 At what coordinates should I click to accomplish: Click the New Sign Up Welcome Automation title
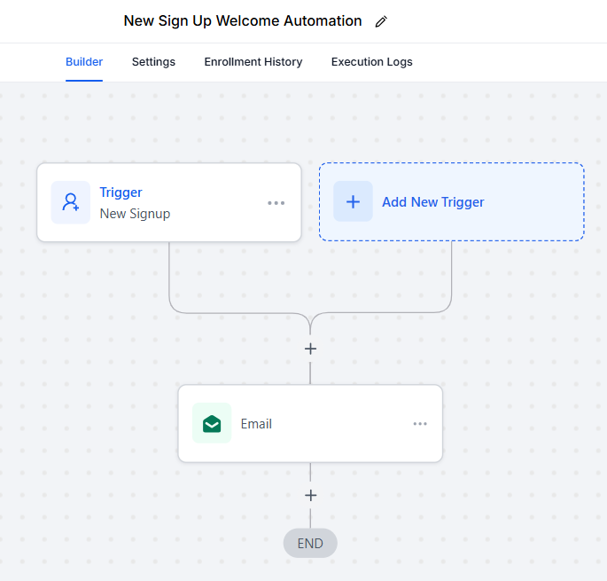(x=242, y=21)
